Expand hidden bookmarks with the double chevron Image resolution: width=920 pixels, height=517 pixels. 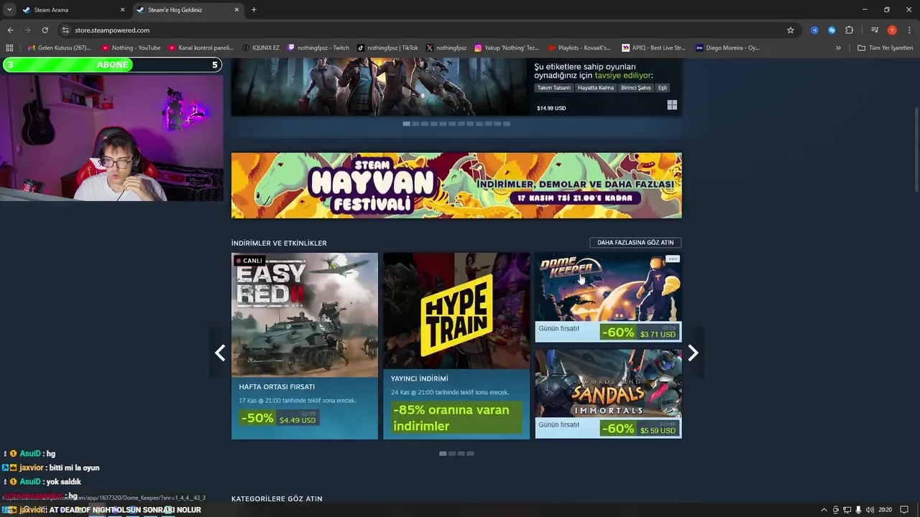838,48
